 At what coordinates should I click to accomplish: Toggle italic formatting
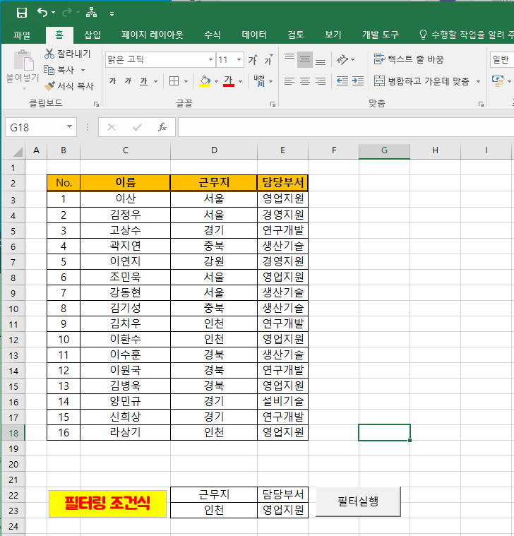[x=128, y=81]
